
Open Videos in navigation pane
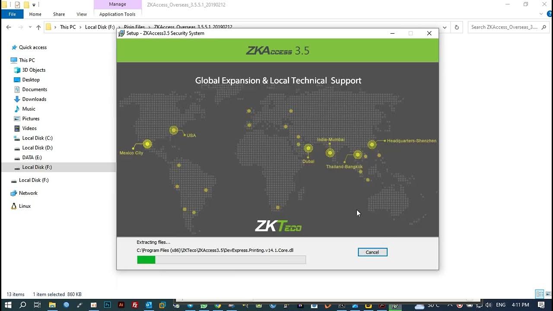pos(29,128)
